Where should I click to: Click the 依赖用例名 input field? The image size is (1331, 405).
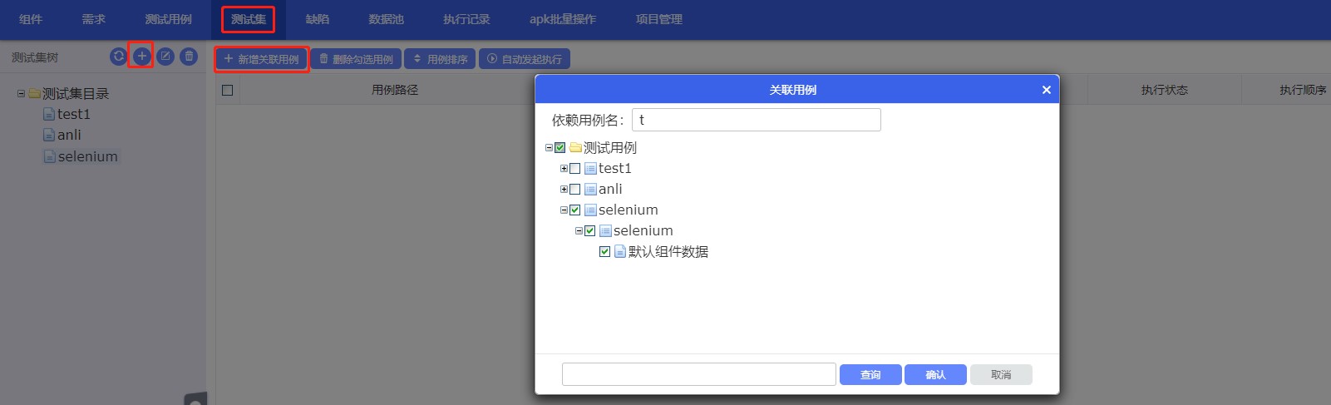(756, 120)
